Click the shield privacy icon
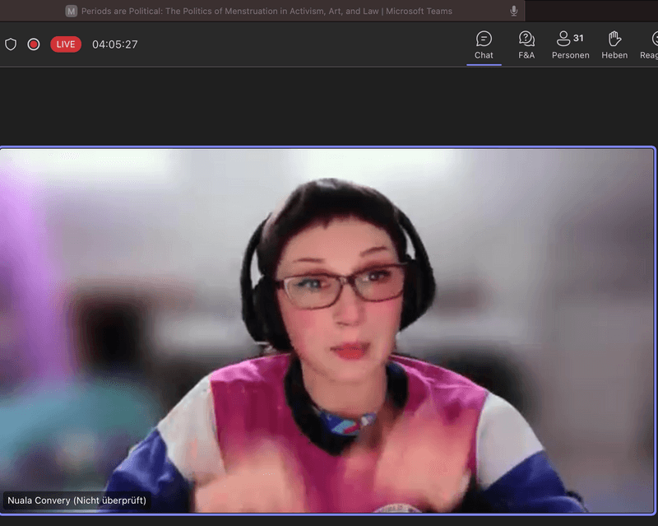The image size is (658, 526). [11, 44]
